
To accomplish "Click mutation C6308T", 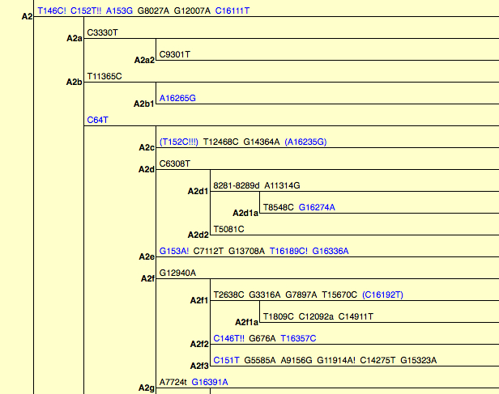I will point(175,163).
